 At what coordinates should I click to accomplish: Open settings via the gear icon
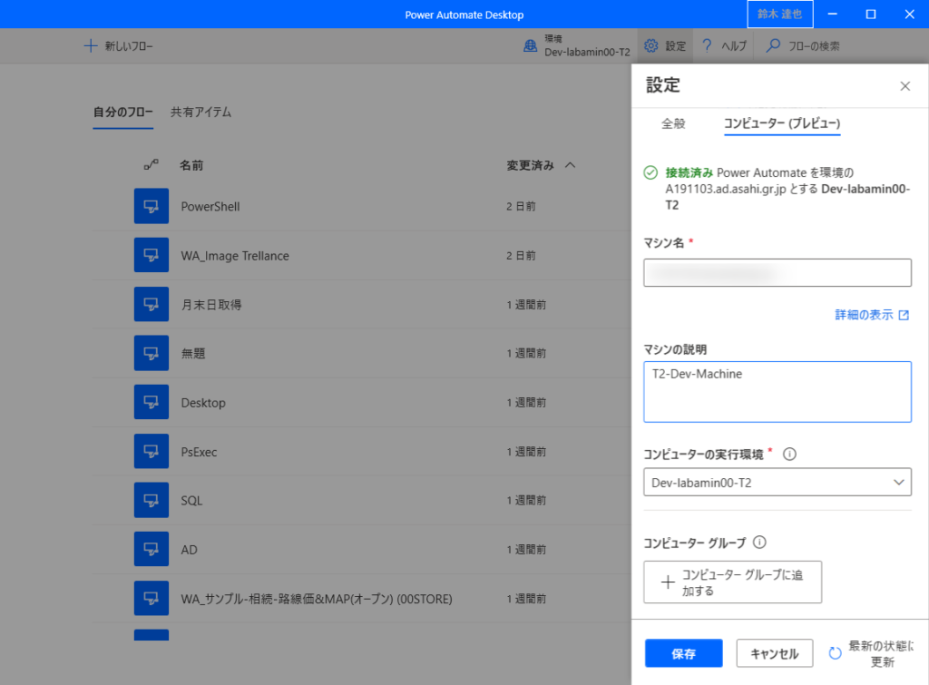(651, 45)
